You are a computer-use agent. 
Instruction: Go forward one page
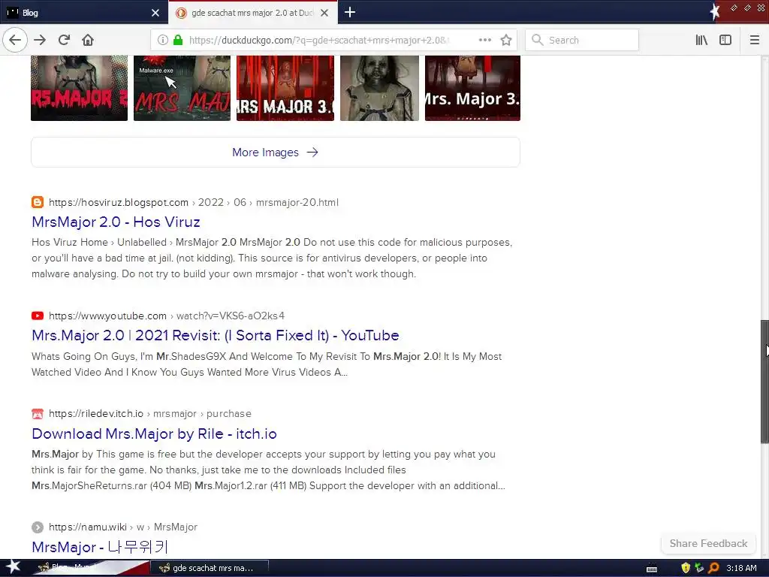coord(40,40)
